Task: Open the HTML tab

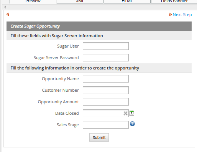Action: (x=127, y=2)
